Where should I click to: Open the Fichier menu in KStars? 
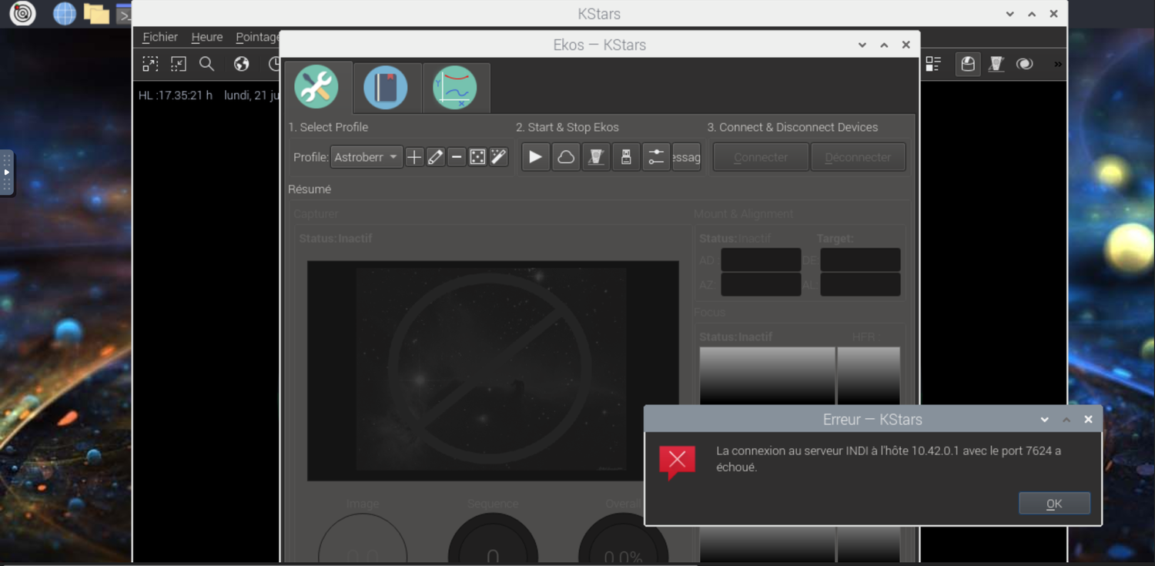[x=160, y=37]
